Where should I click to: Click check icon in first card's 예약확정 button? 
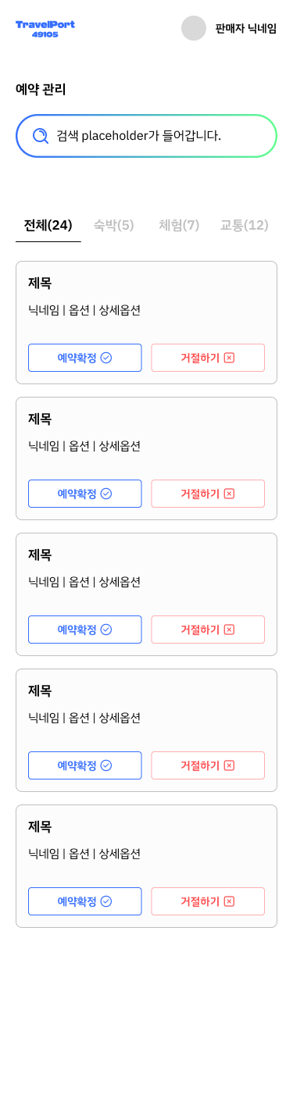coord(106,358)
